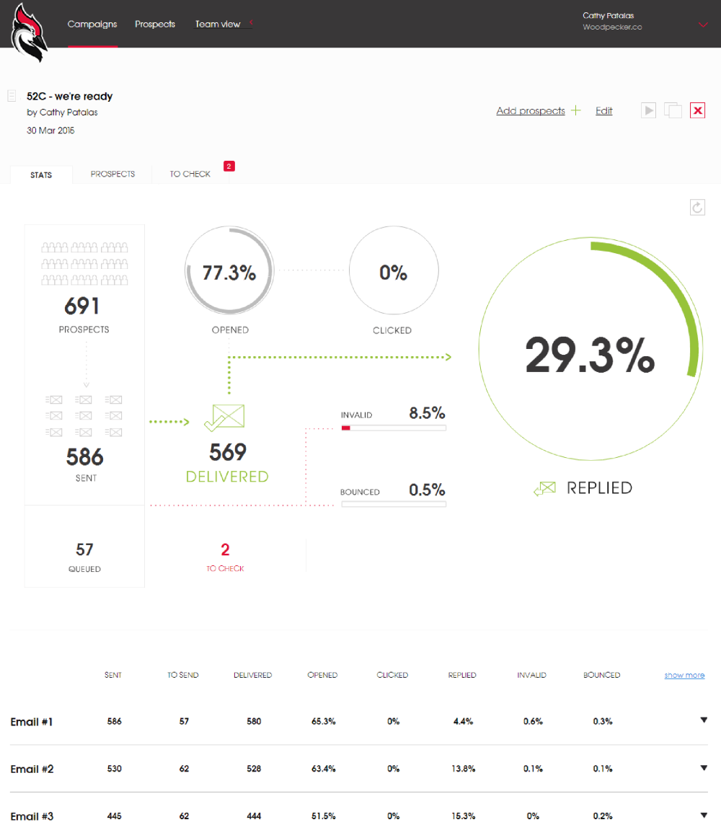721x835 pixels.
Task: Click the TO SEND column header
Action: (183, 675)
